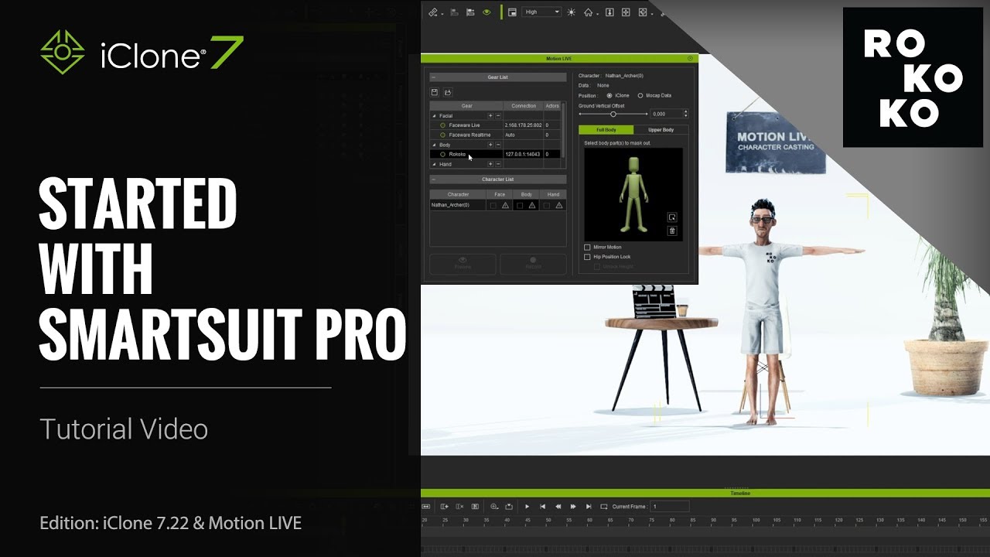Click the select-all icon beside body figure
990x557 pixels.
click(672, 217)
